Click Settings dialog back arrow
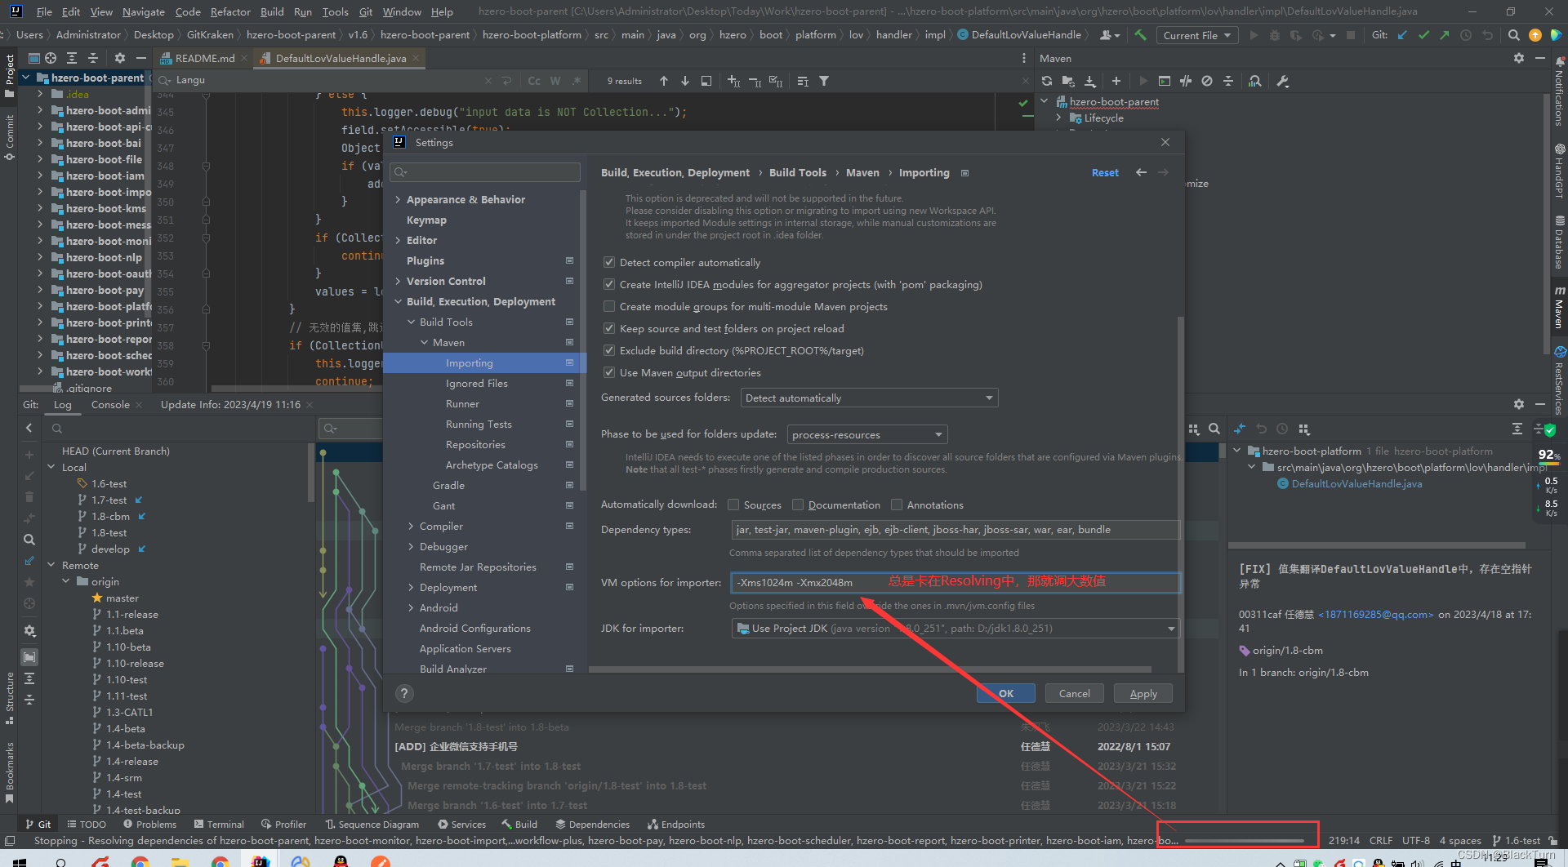 click(1141, 172)
